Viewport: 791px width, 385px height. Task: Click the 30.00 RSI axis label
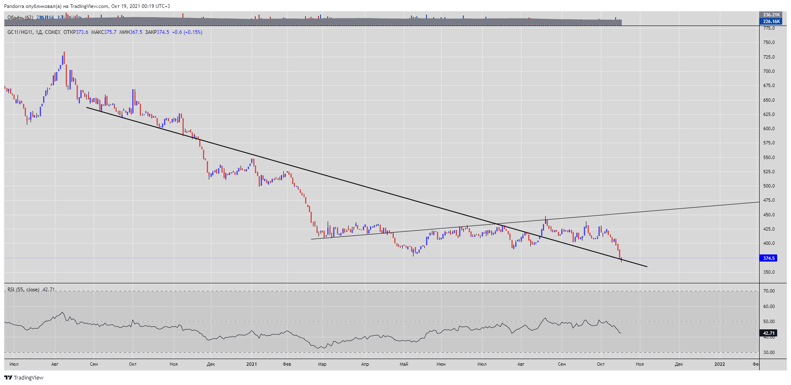click(x=769, y=352)
